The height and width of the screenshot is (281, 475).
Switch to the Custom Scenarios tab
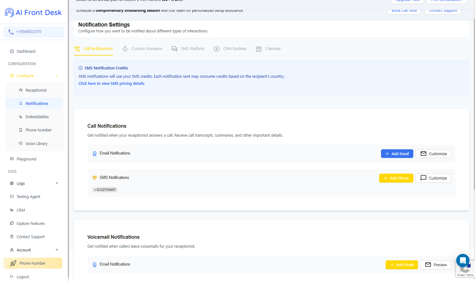click(x=142, y=49)
